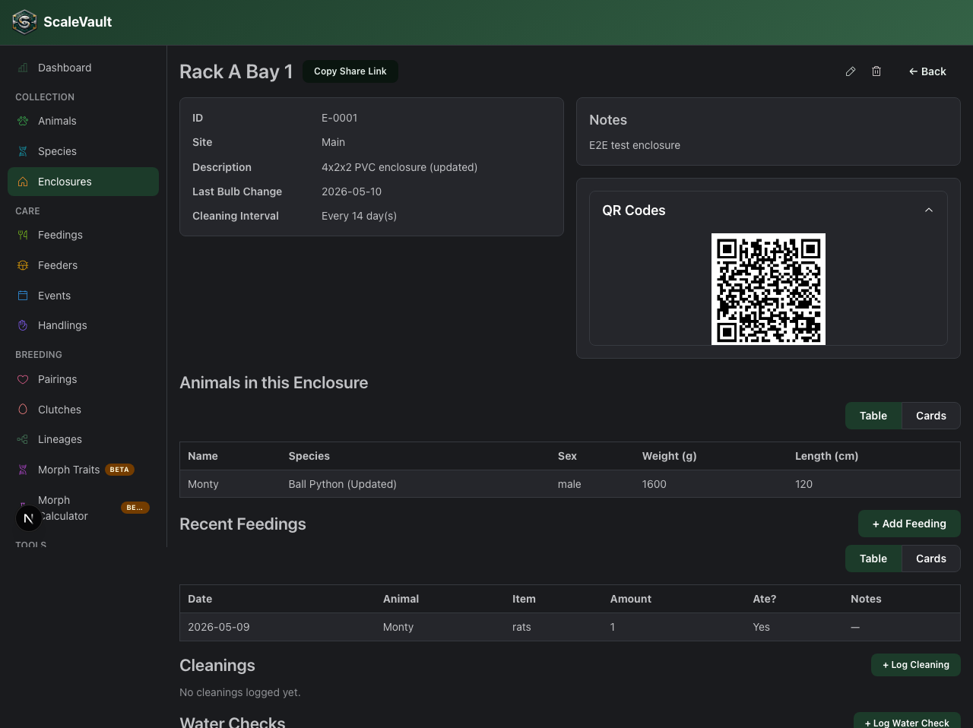The width and height of the screenshot is (973, 728).
Task: Switch Animals list to Cards view
Action: (x=931, y=416)
